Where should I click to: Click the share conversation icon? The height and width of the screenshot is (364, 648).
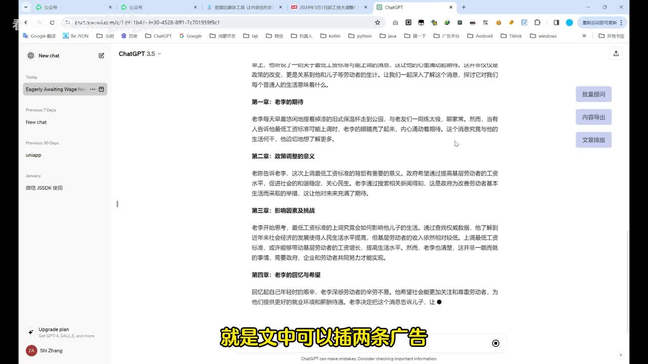616,54
